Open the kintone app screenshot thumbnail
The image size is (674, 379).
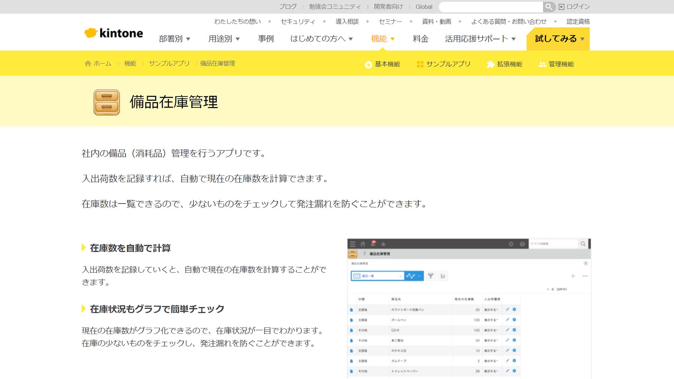coord(469,309)
